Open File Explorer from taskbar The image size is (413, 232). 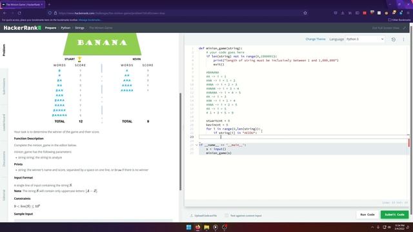[206, 227]
